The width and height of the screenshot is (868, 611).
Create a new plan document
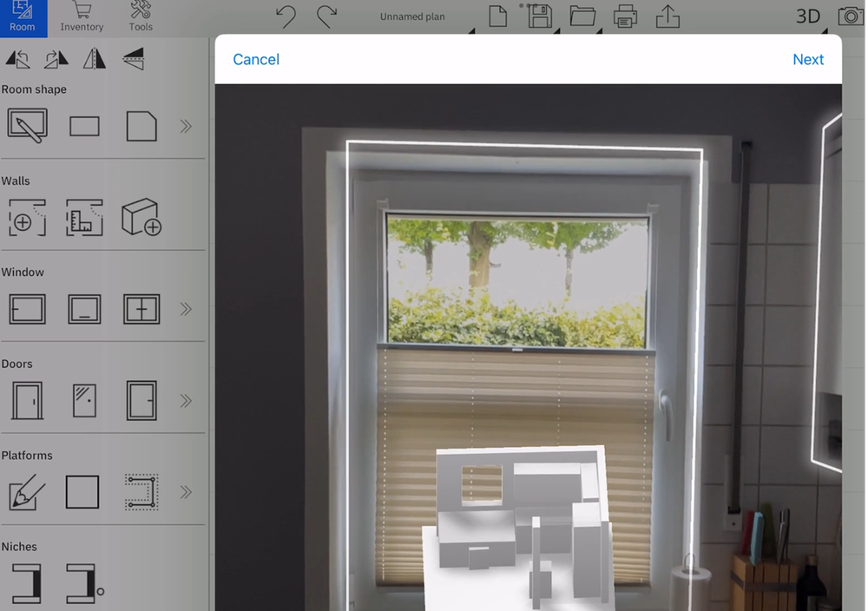pyautogui.click(x=497, y=16)
